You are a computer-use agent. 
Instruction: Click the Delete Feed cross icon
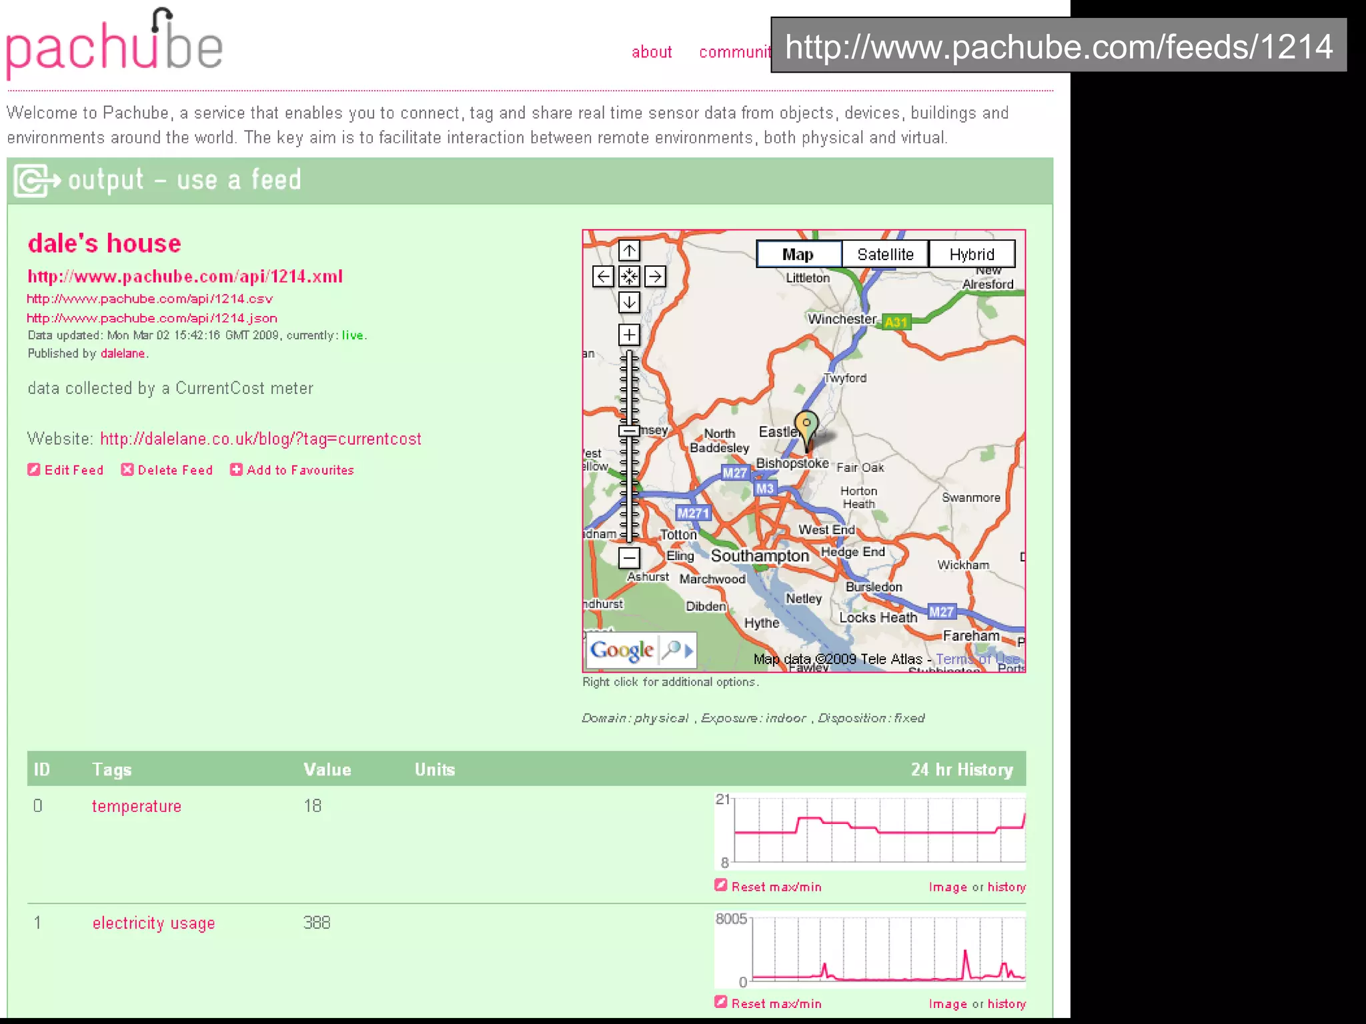[x=127, y=469]
